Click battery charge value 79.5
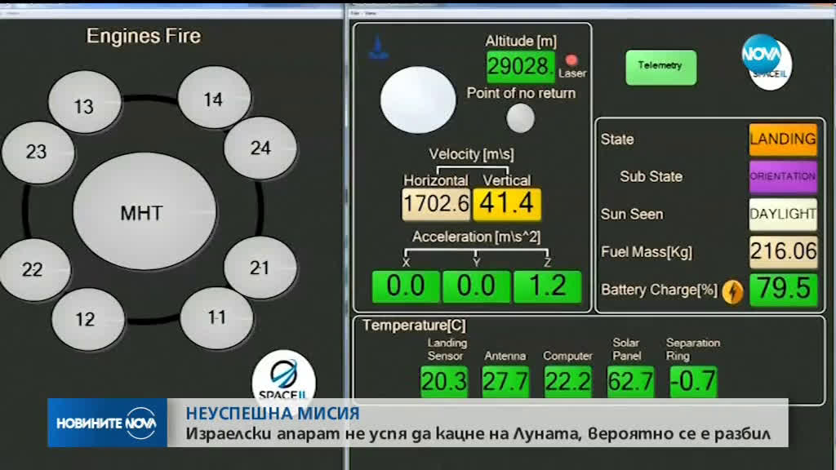 coord(783,290)
